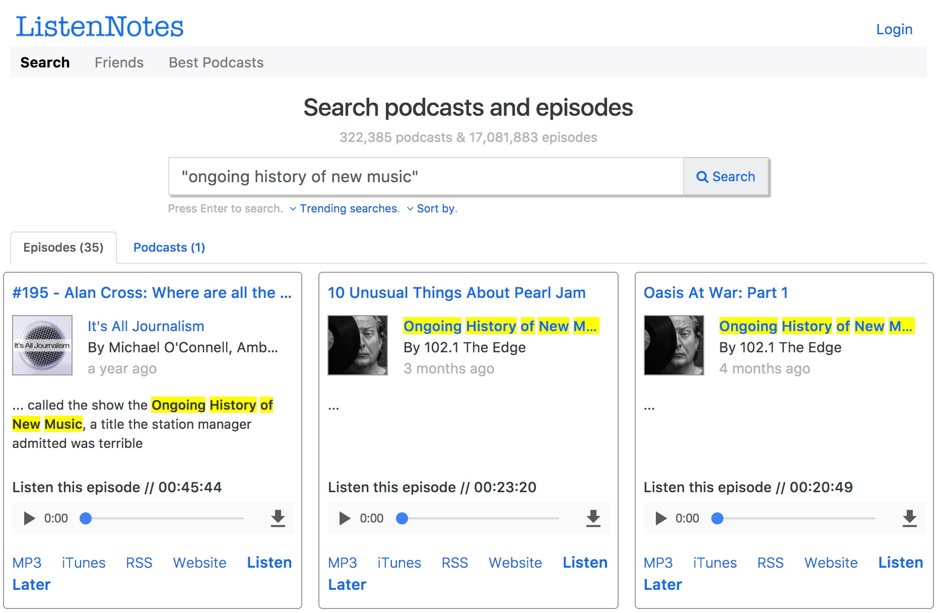Viewport: 937px width, 613px height.
Task: Play the Pearl Jam episode
Action: coord(345,518)
